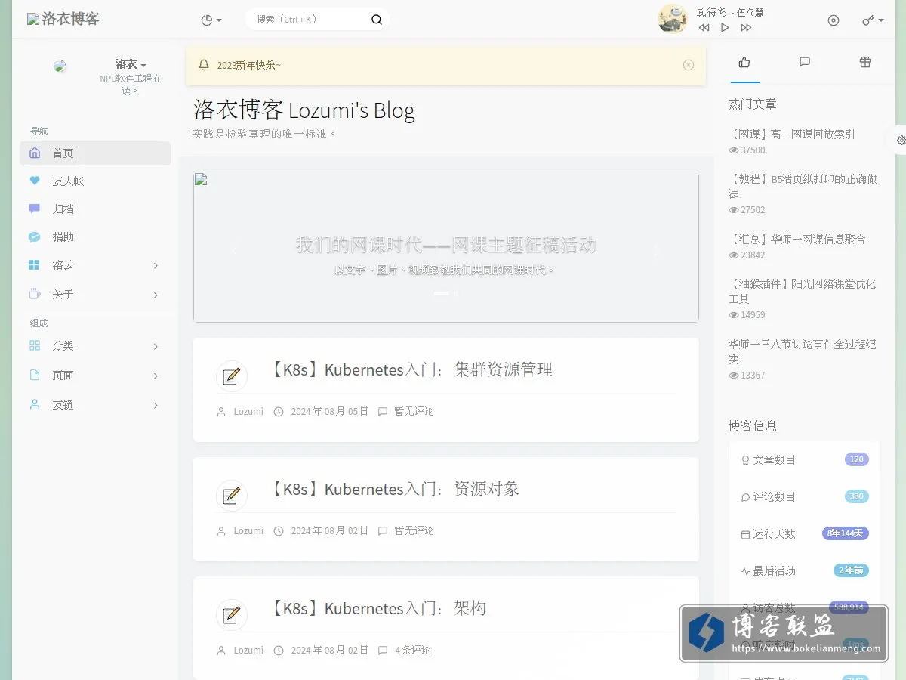Open 捐助 sidebar item
Image resolution: width=906 pixels, height=680 pixels.
click(x=95, y=237)
